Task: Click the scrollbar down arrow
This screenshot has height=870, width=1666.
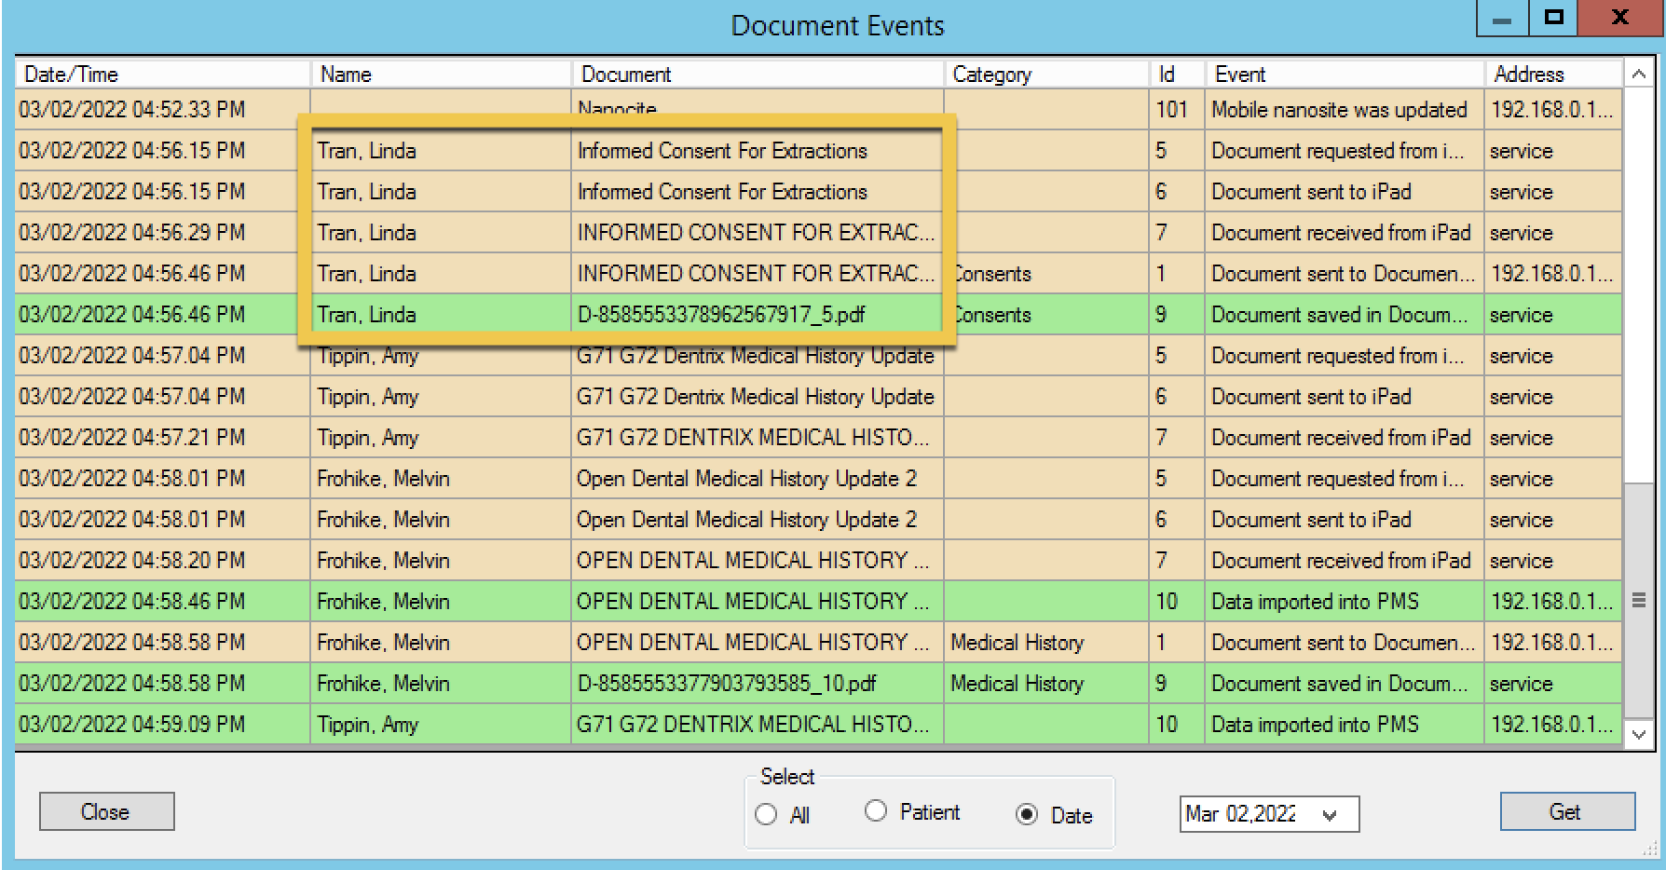Action: (1638, 734)
